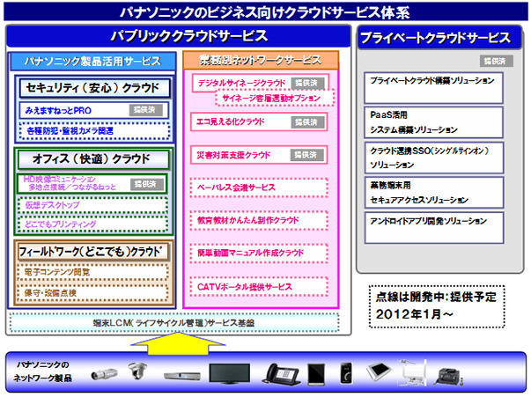Viewport: 531px width, 397px height.
Task: Select the どこでもプリンティング dotted box
Action: pos(92,224)
